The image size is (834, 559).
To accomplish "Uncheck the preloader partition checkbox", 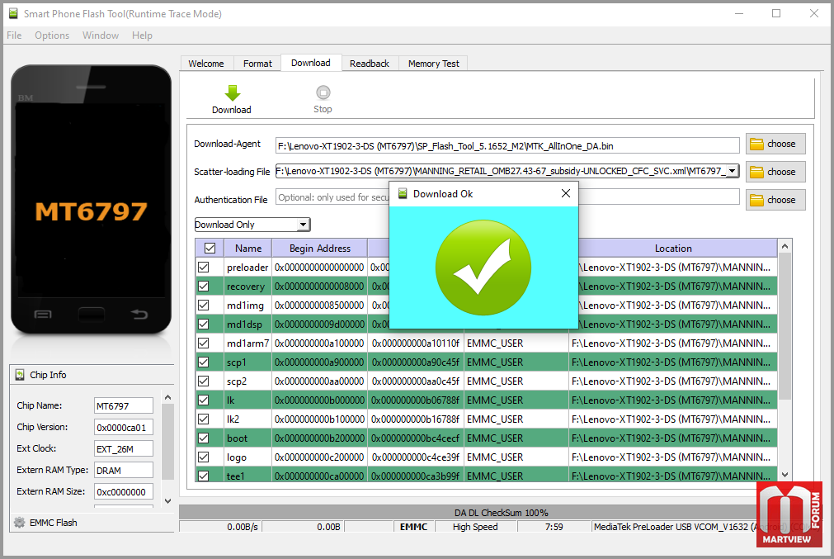I will 203,268.
